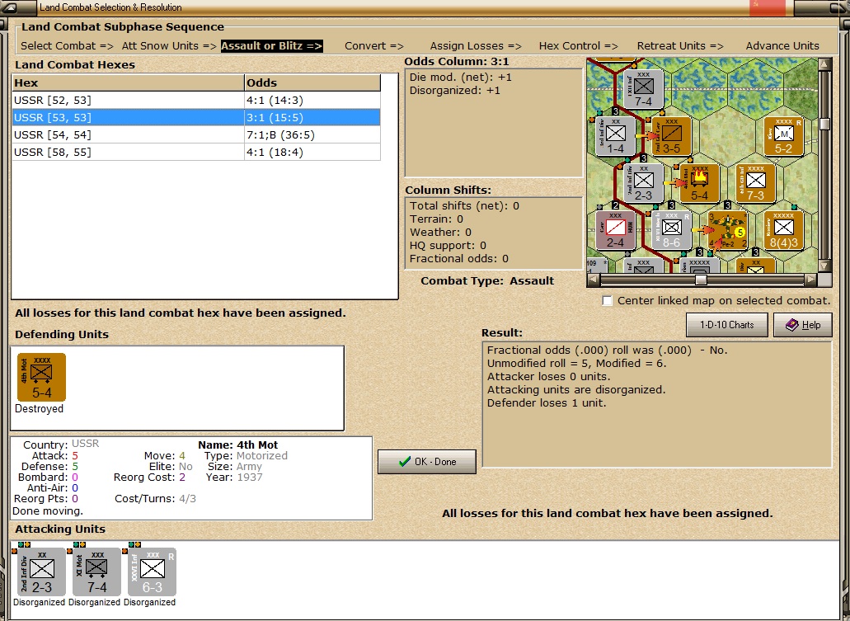Click the Retreat Units subphase step
The image size is (850, 621).
point(680,46)
